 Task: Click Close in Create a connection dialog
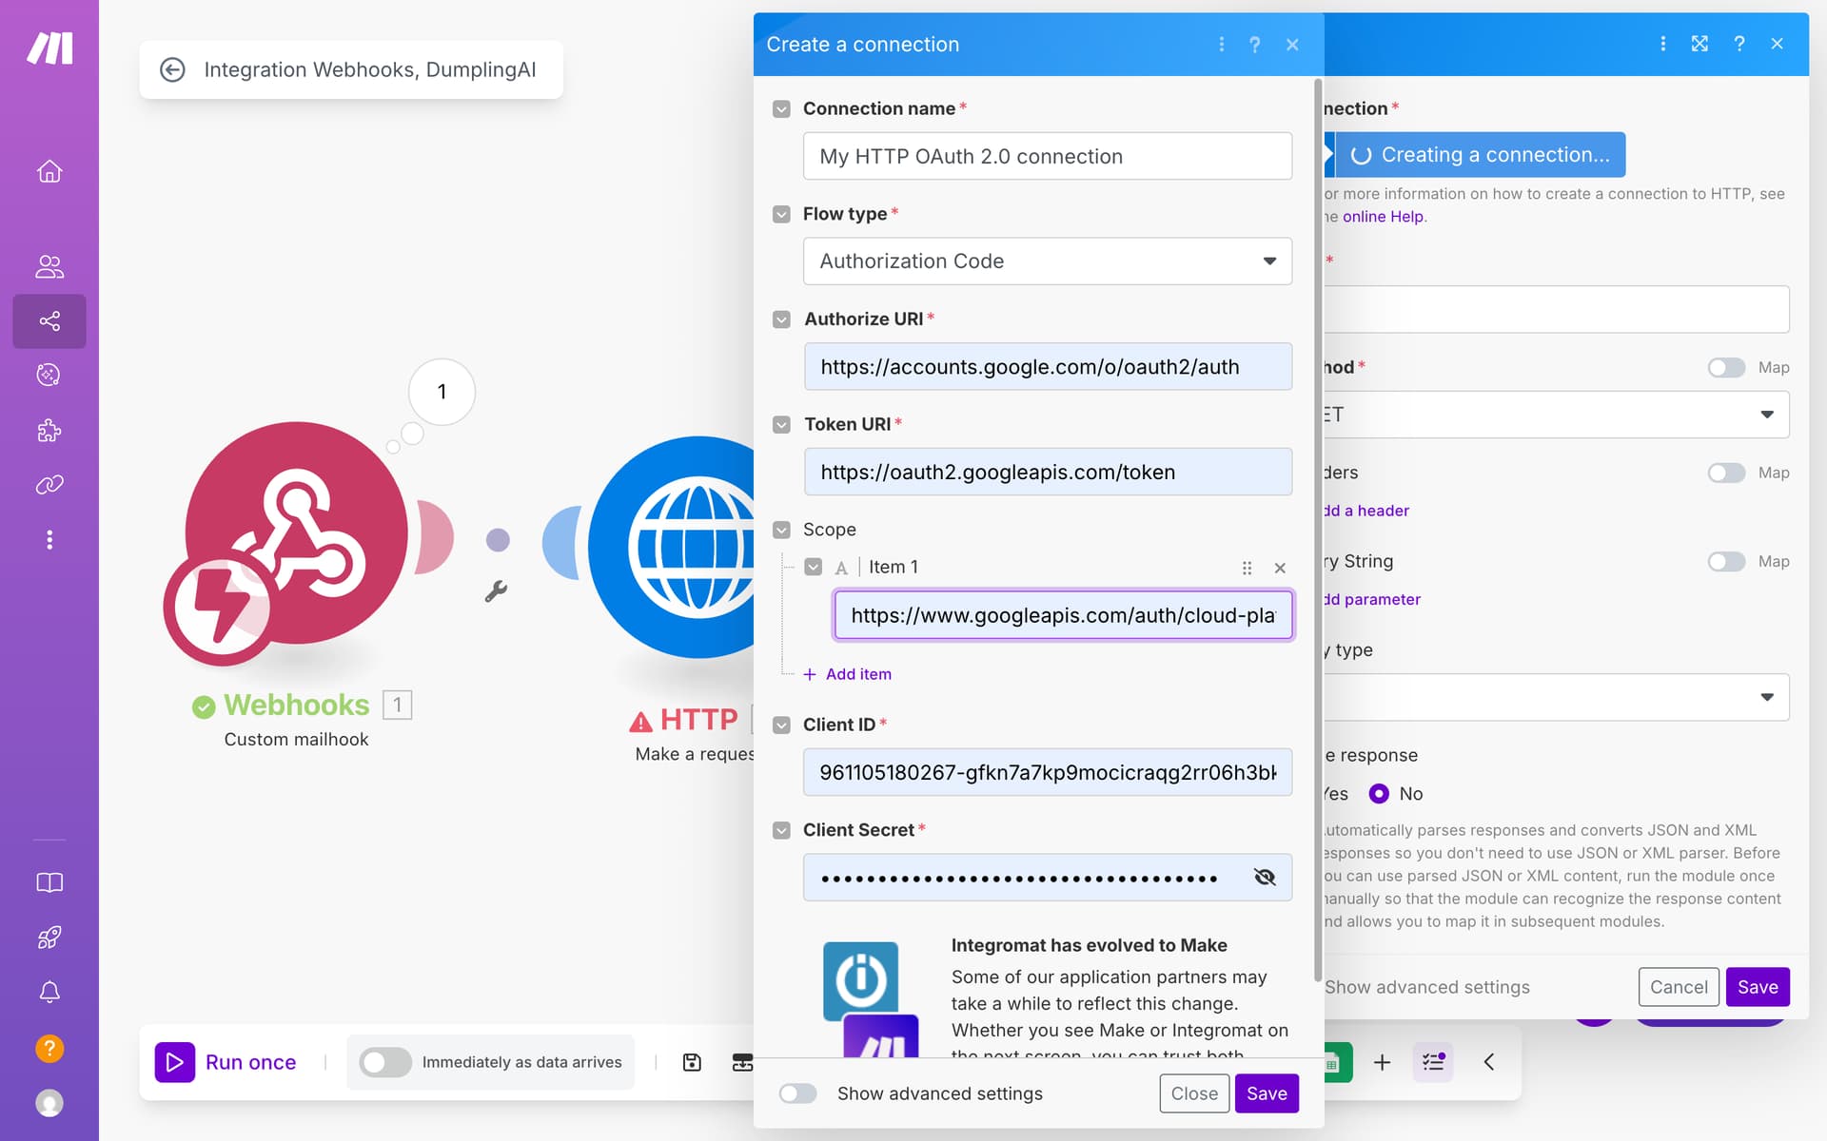click(1194, 1093)
